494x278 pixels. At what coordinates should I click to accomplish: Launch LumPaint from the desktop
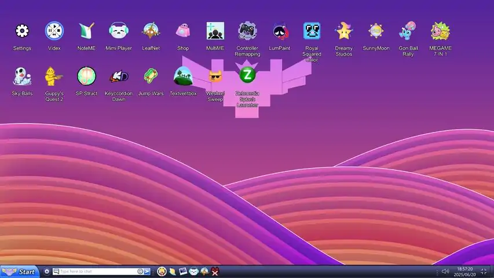click(x=280, y=31)
